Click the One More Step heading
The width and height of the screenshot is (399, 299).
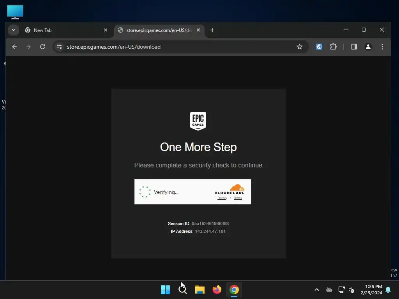click(198, 147)
